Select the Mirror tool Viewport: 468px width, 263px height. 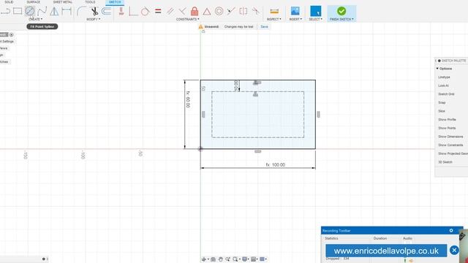pos(54,12)
